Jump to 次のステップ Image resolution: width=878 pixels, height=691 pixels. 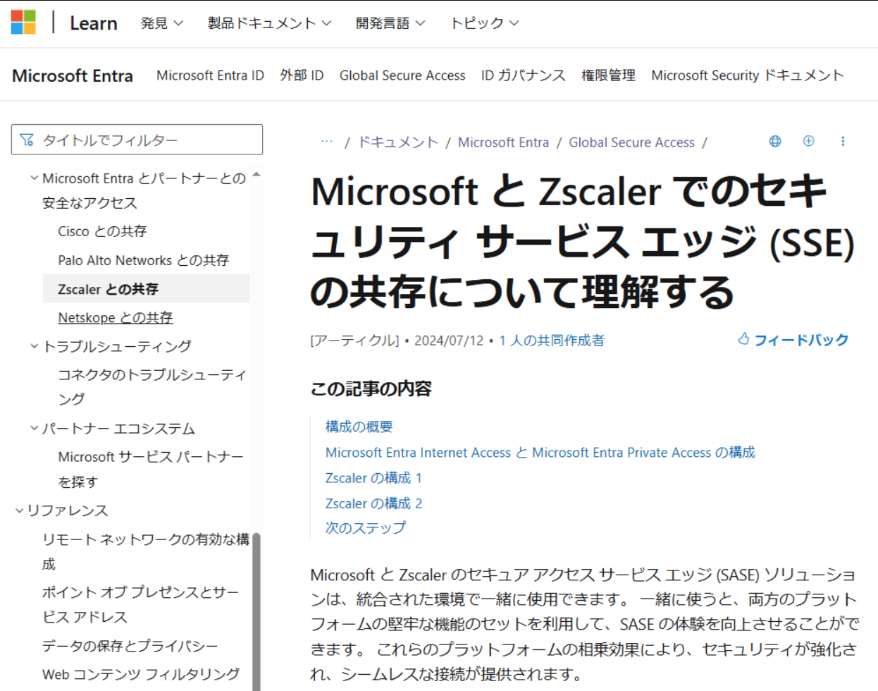click(x=366, y=527)
